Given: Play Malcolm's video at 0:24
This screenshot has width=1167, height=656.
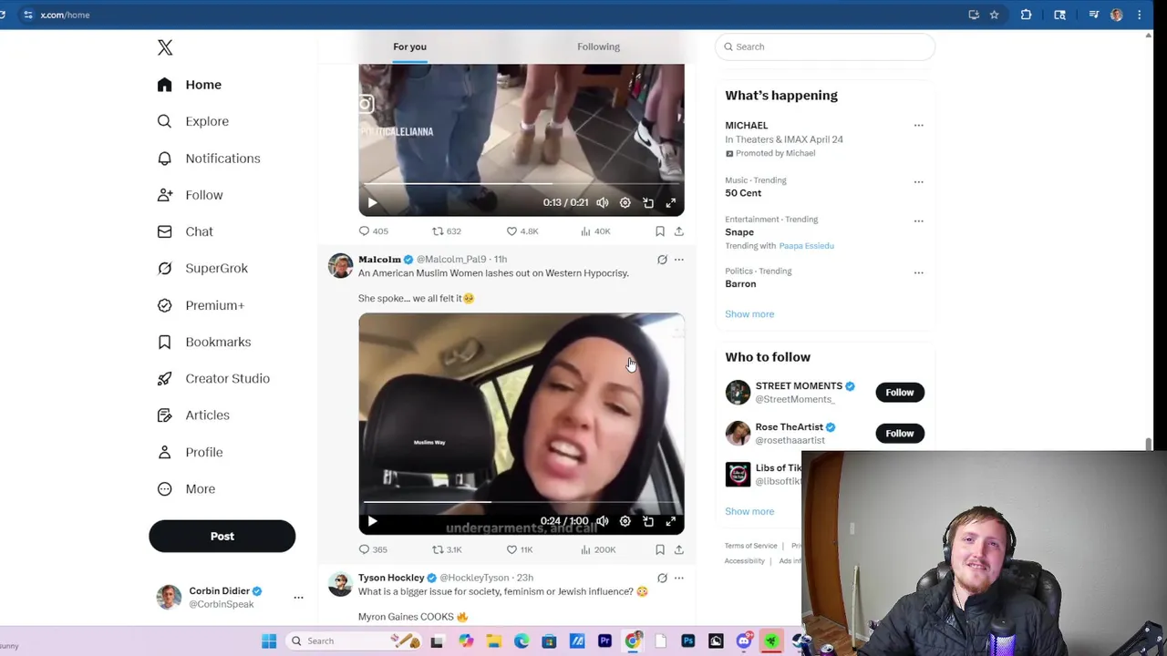Looking at the screenshot, I should coord(372,521).
